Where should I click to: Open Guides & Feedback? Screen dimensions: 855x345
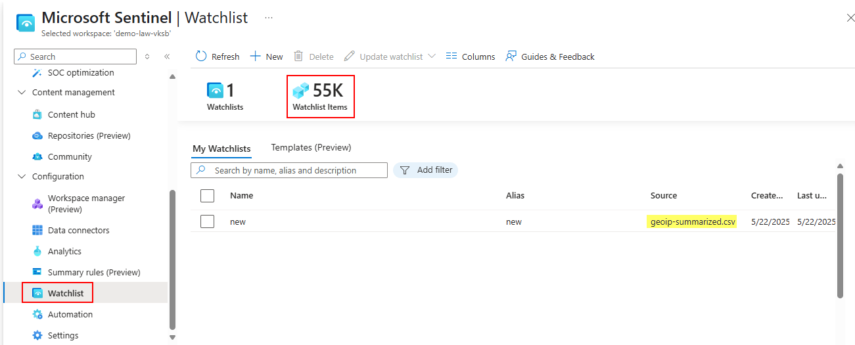tap(549, 57)
